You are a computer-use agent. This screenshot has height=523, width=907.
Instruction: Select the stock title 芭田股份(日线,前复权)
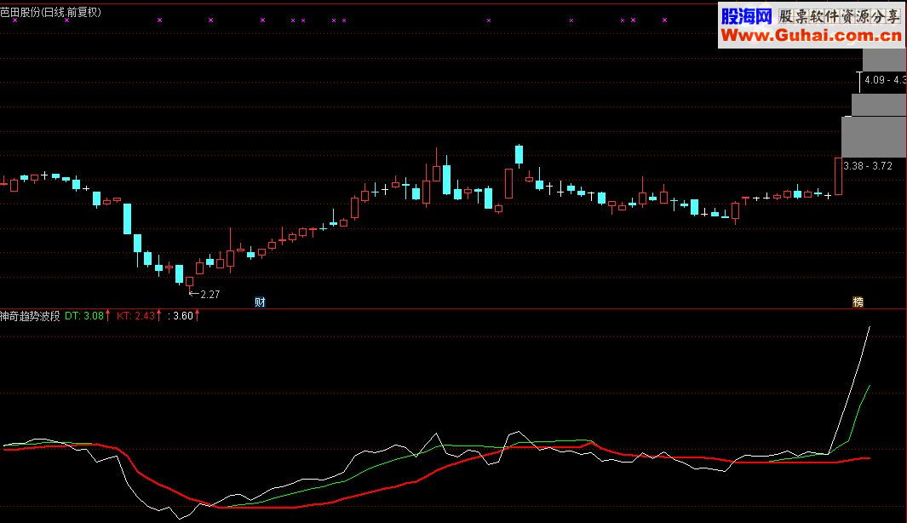pyautogui.click(x=50, y=12)
